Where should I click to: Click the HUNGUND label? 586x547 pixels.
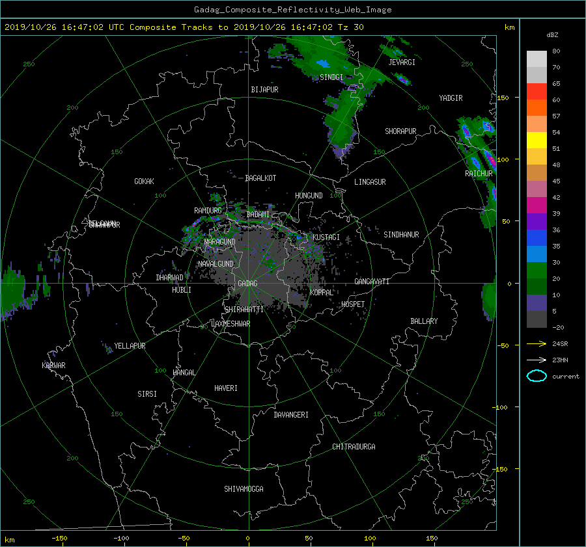[309, 196]
